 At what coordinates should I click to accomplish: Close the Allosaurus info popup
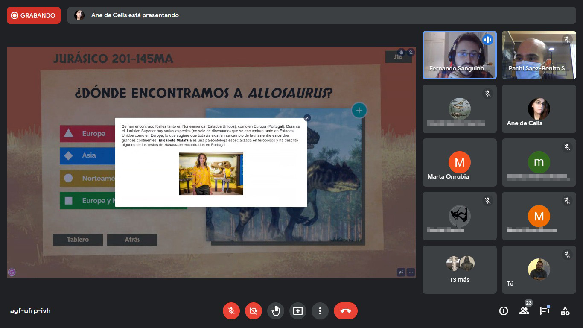point(307,118)
